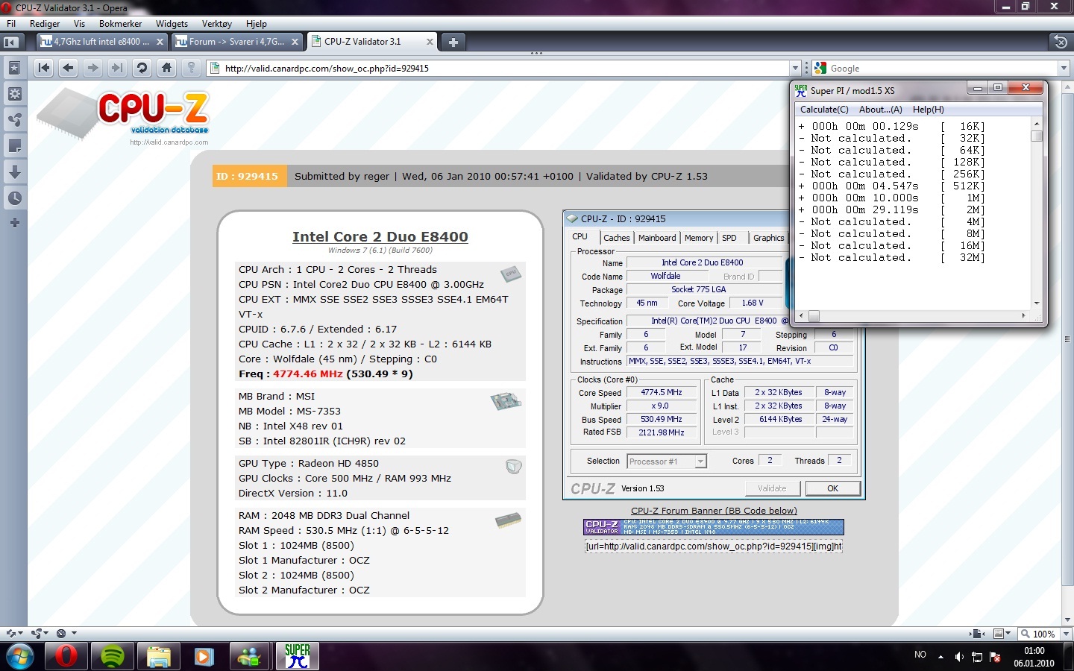Click the plus icon to add a panel
The height and width of the screenshot is (671, 1074).
(14, 223)
